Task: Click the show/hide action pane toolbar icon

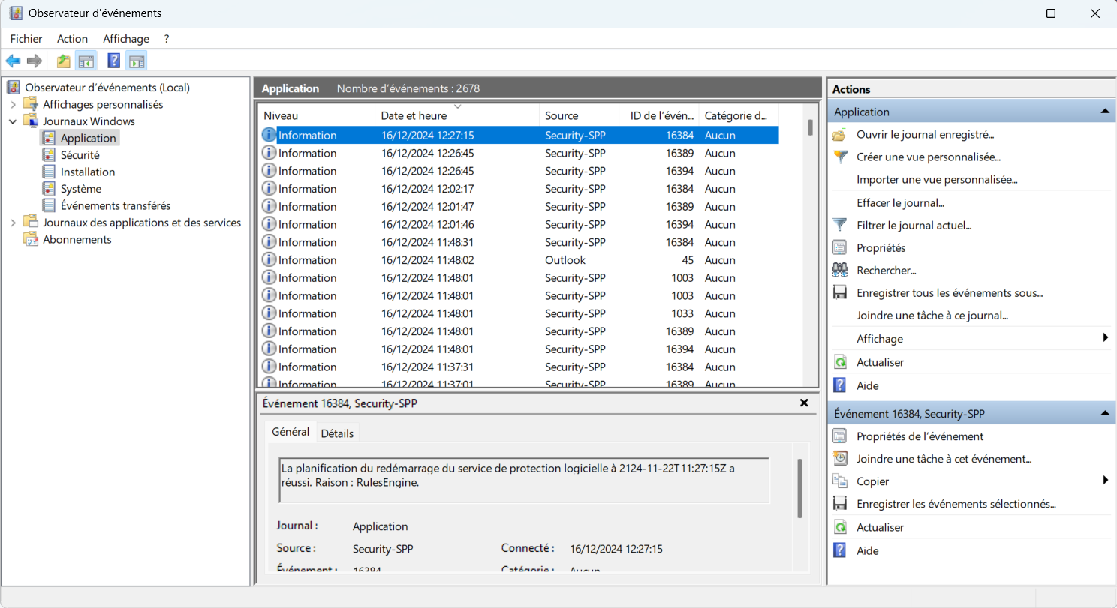Action: (x=137, y=61)
